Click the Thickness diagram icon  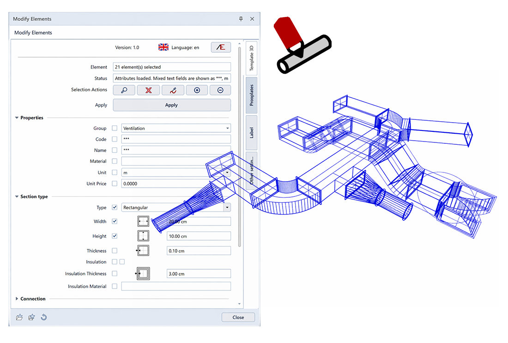(143, 250)
